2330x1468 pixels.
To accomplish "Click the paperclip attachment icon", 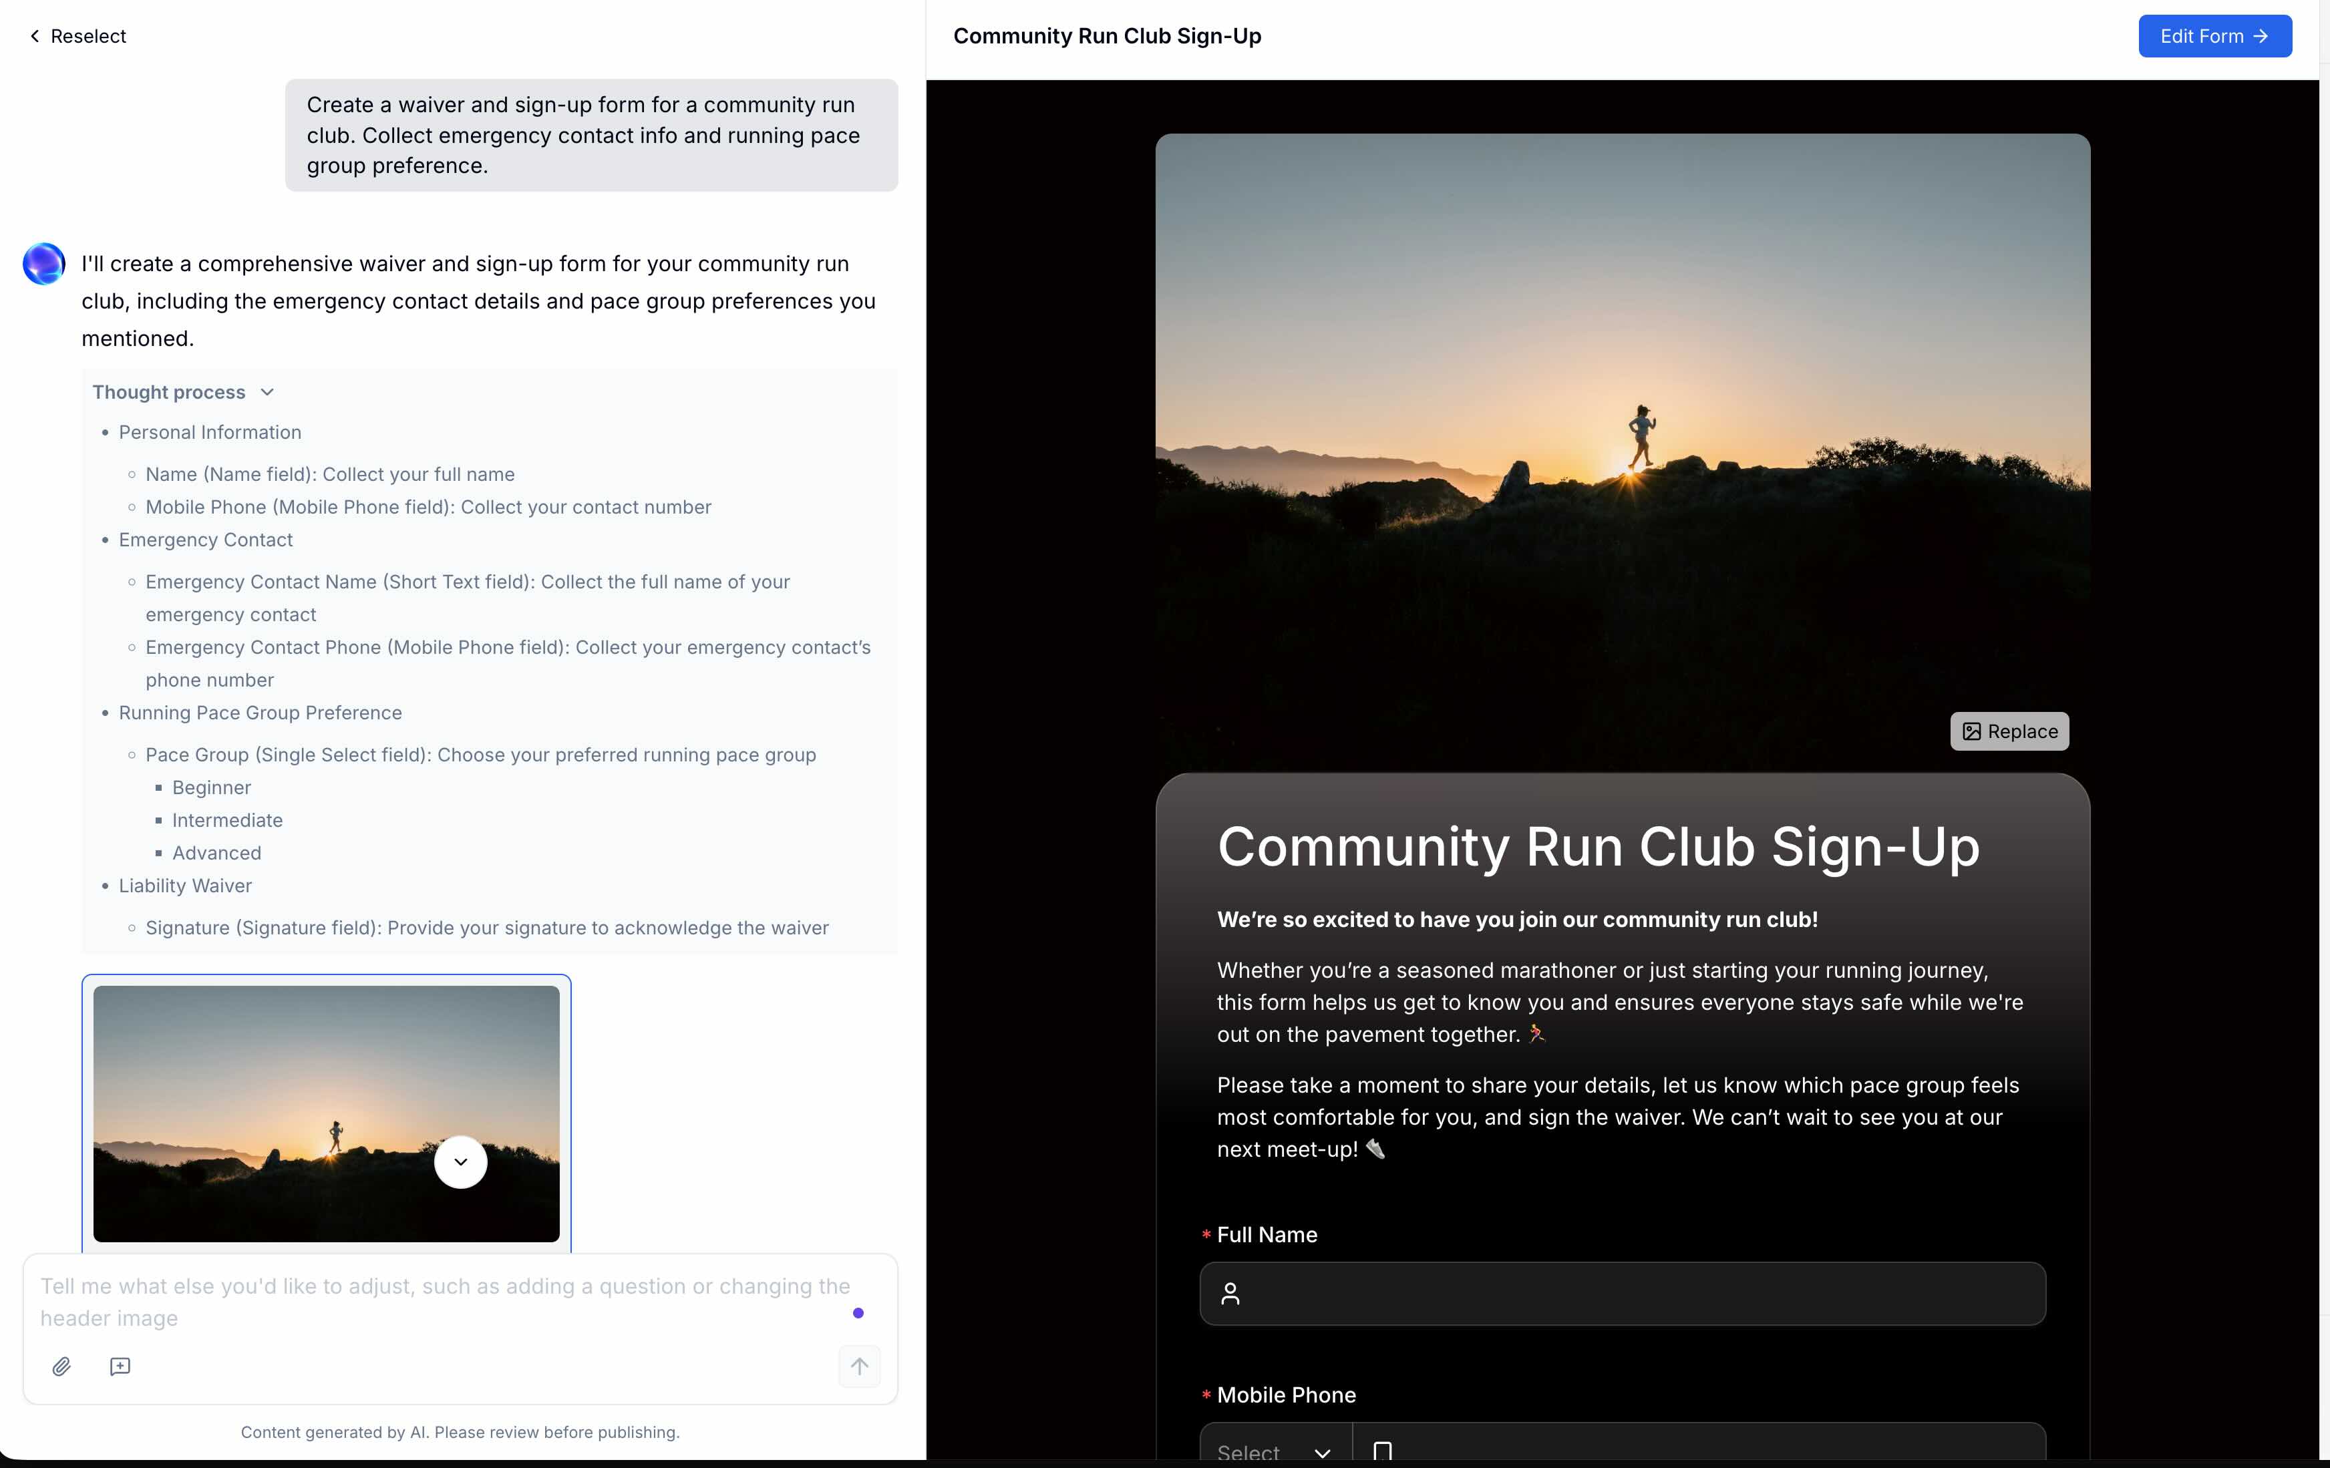I will tap(61, 1366).
